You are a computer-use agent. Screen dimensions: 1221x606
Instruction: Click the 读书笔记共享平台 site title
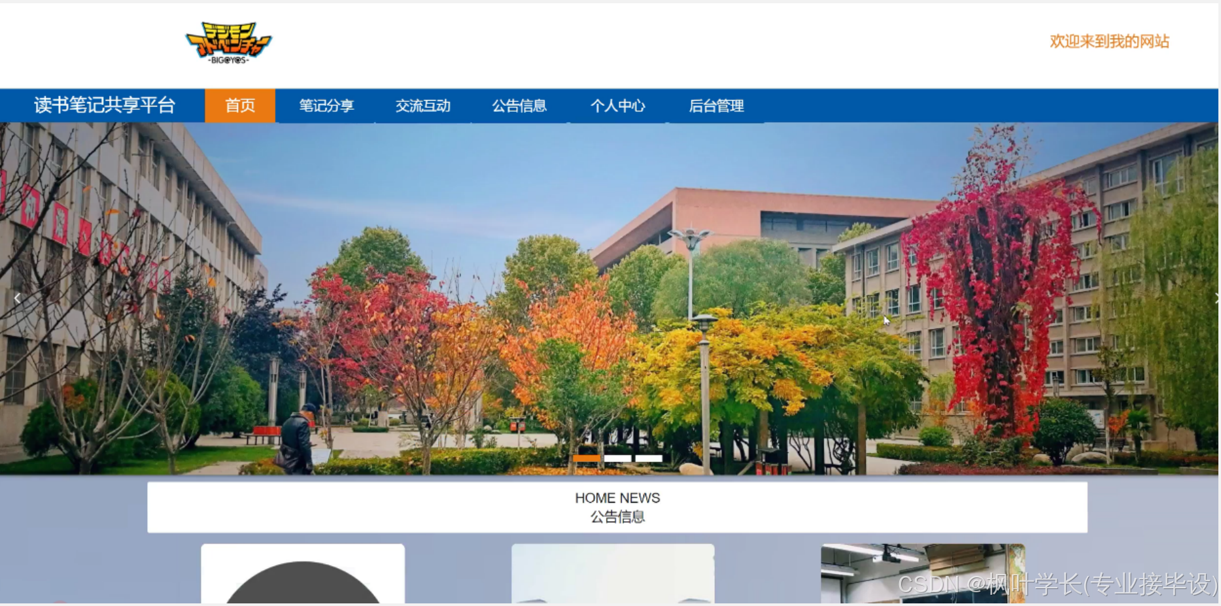point(105,105)
